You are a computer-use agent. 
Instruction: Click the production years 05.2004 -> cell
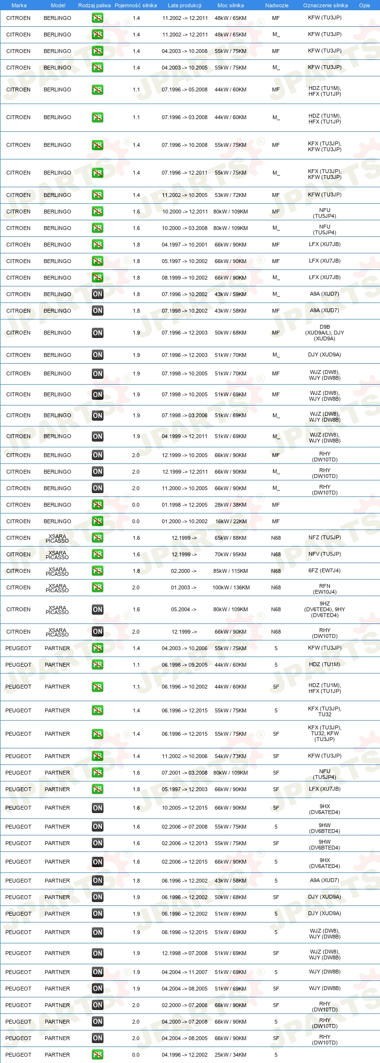(x=184, y=609)
